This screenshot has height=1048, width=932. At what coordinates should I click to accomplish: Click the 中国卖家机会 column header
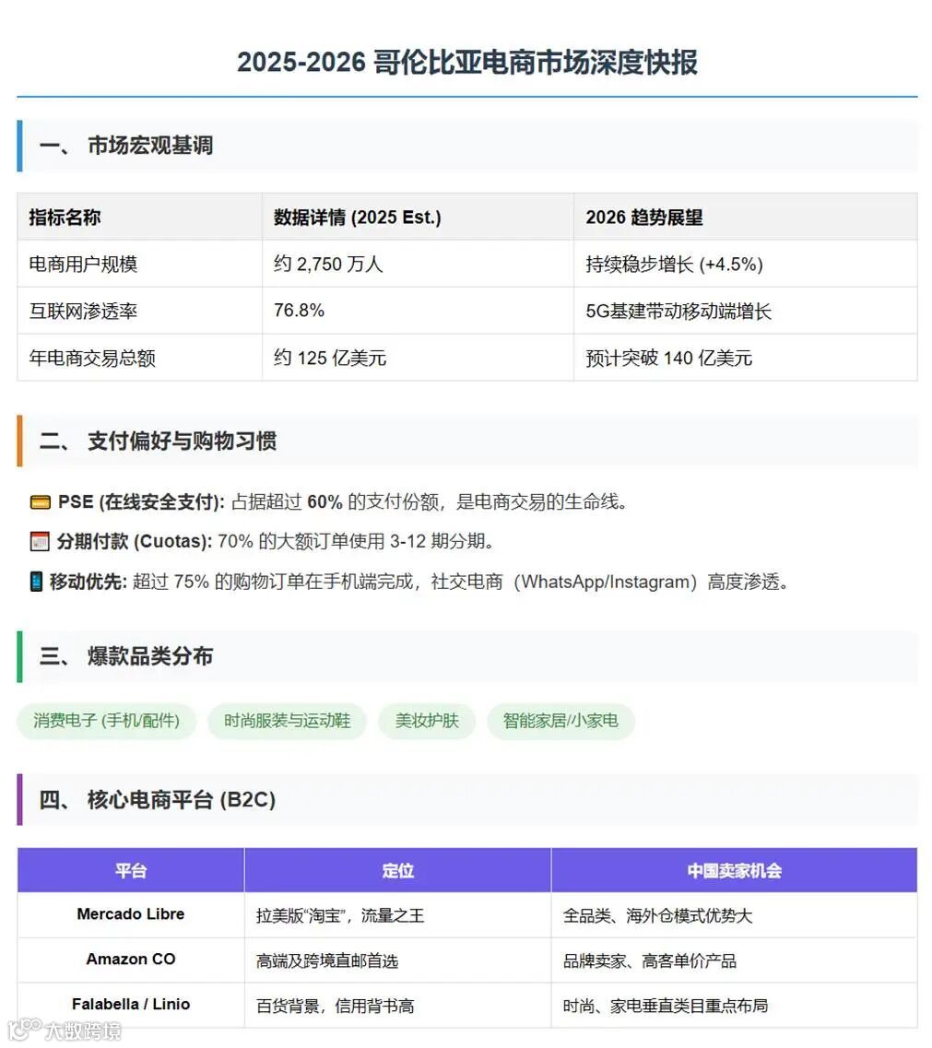pos(734,870)
